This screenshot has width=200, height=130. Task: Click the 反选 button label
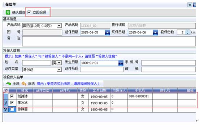(x=31, y=84)
